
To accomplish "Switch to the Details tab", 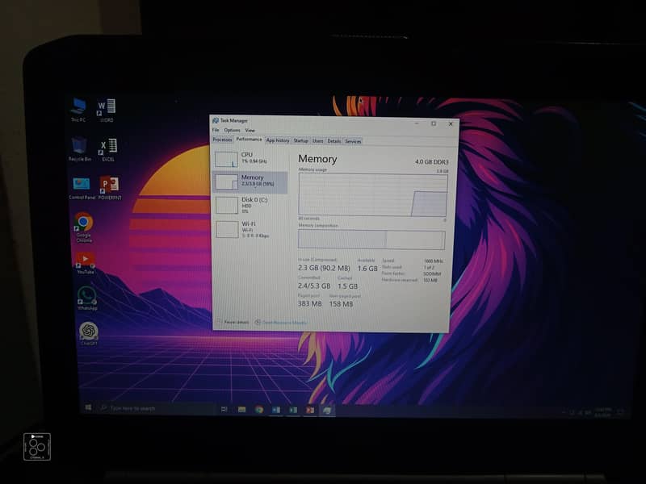I will (333, 141).
